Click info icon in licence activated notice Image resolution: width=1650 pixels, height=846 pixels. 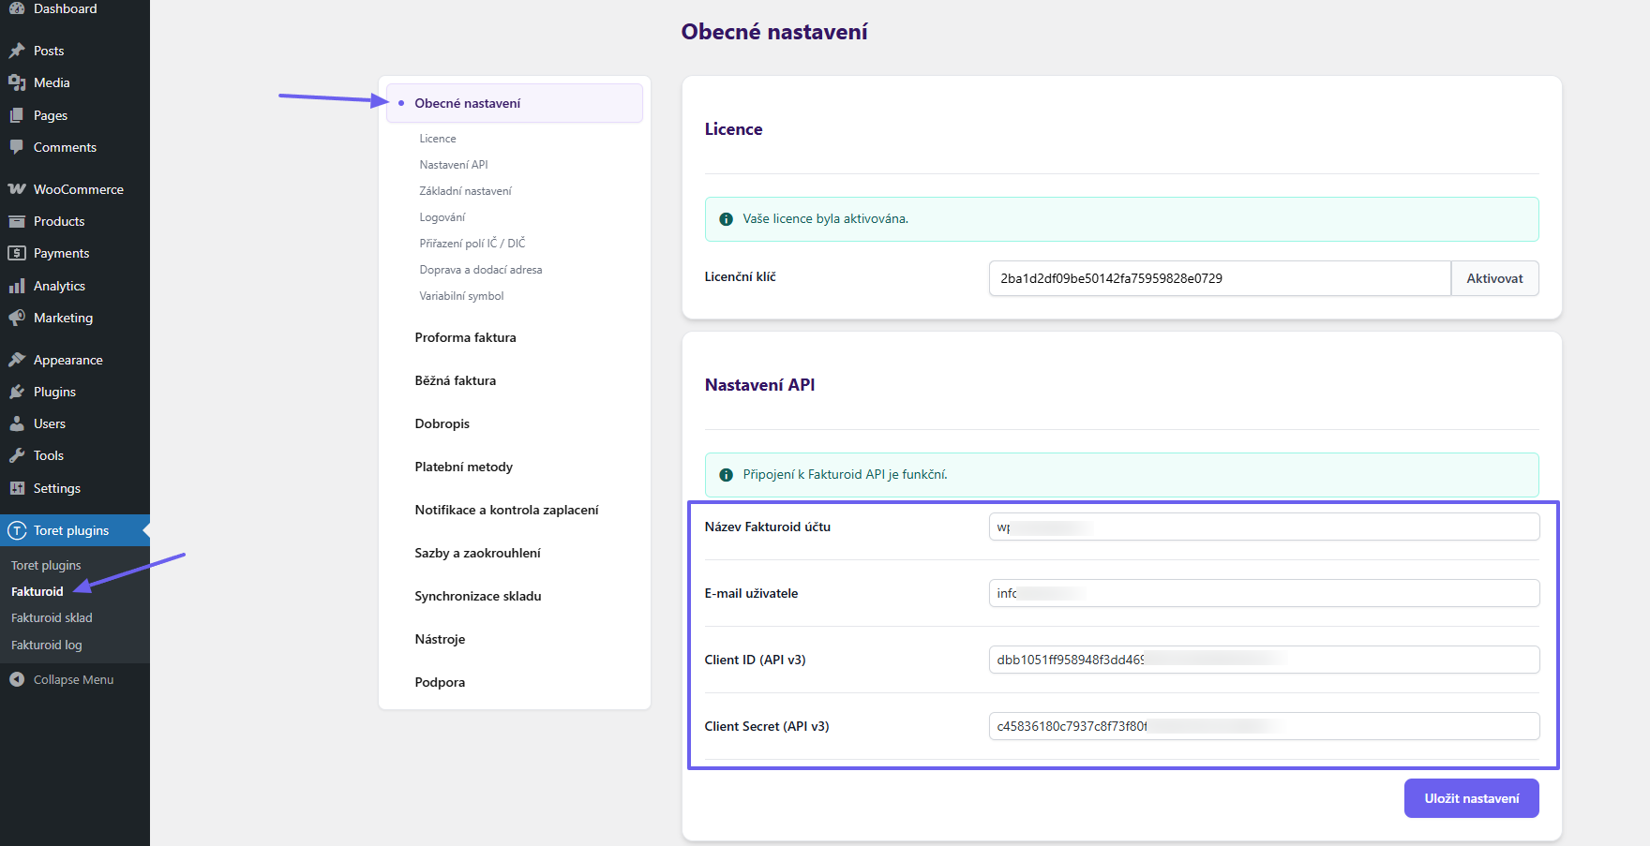(726, 219)
